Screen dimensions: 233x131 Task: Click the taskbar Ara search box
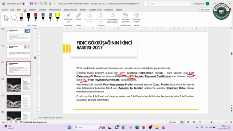pos(90,127)
